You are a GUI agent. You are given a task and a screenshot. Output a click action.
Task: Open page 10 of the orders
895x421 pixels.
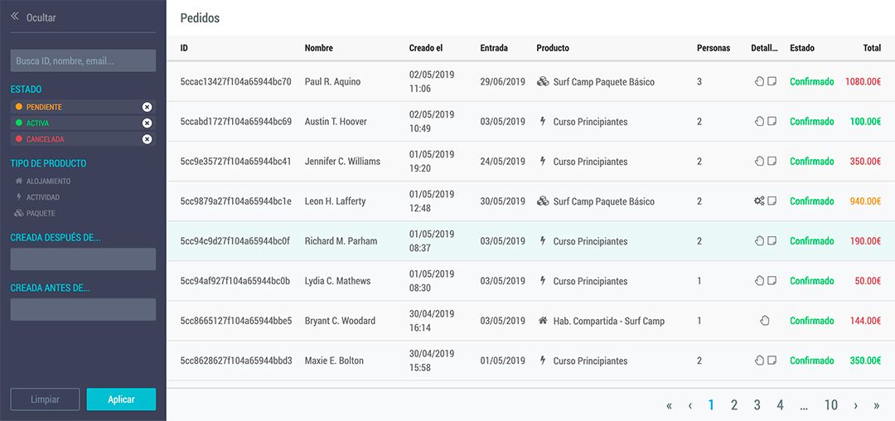(x=830, y=405)
